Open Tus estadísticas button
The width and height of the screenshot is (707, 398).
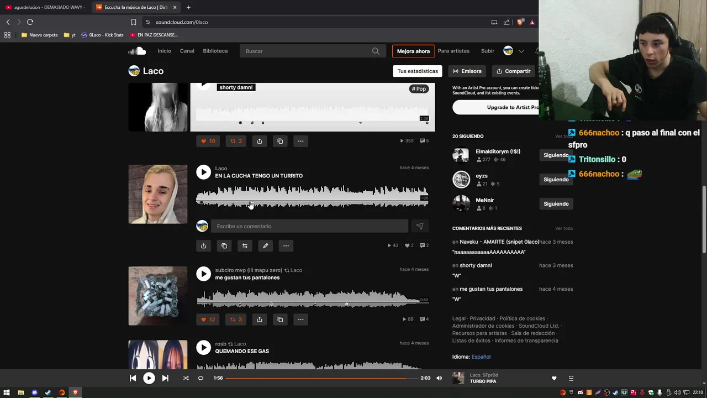click(x=418, y=71)
